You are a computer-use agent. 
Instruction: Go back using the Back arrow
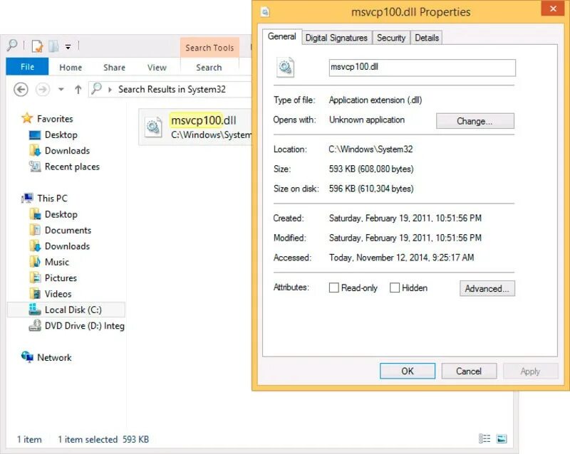pos(21,90)
